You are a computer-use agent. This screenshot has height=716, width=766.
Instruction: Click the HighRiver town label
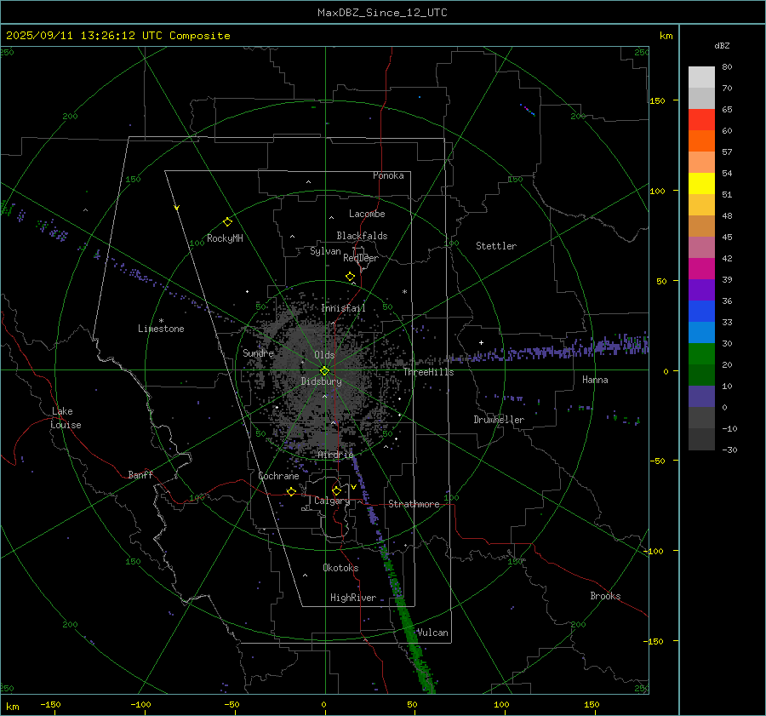tap(353, 598)
